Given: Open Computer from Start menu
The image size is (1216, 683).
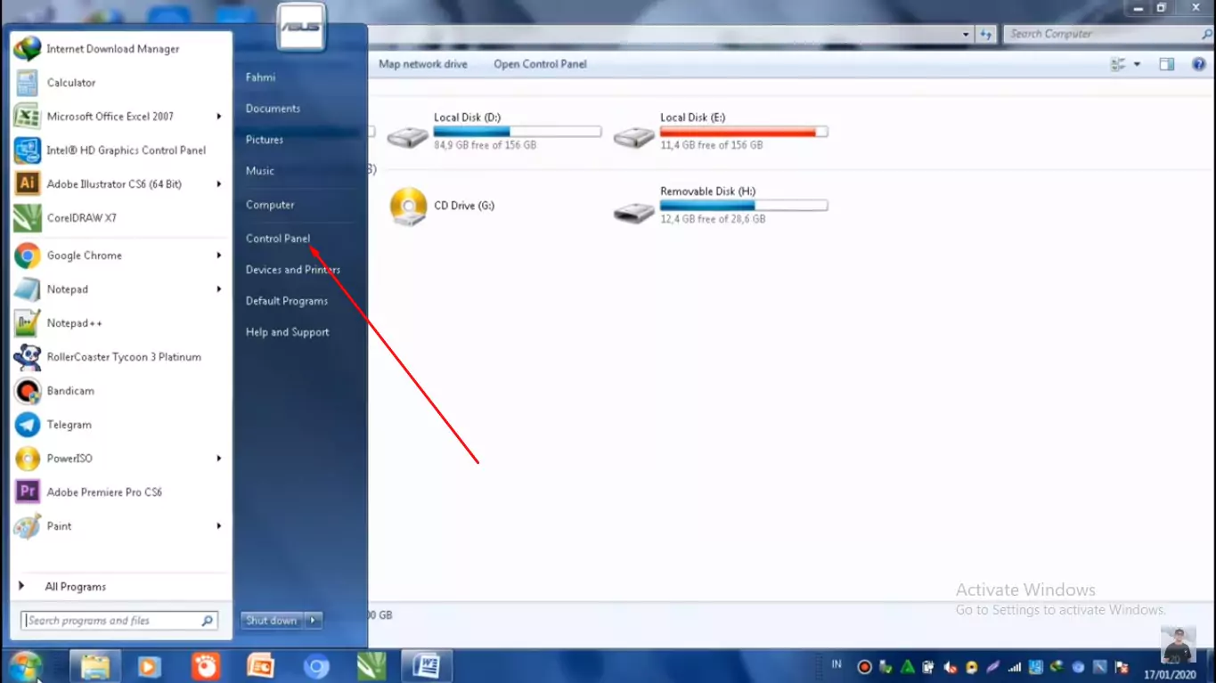Looking at the screenshot, I should (270, 205).
